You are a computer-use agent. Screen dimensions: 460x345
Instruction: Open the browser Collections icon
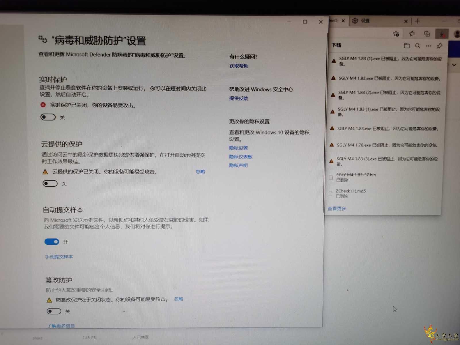tap(427, 34)
